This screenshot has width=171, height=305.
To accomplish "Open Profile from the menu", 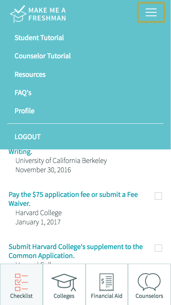I will (24, 111).
